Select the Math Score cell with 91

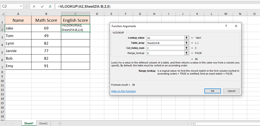click(x=46, y=66)
